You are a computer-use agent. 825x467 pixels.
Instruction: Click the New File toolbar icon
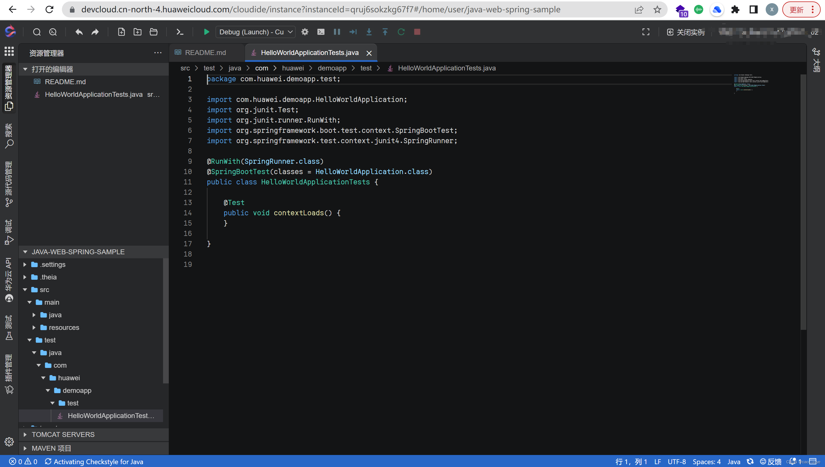(x=121, y=32)
